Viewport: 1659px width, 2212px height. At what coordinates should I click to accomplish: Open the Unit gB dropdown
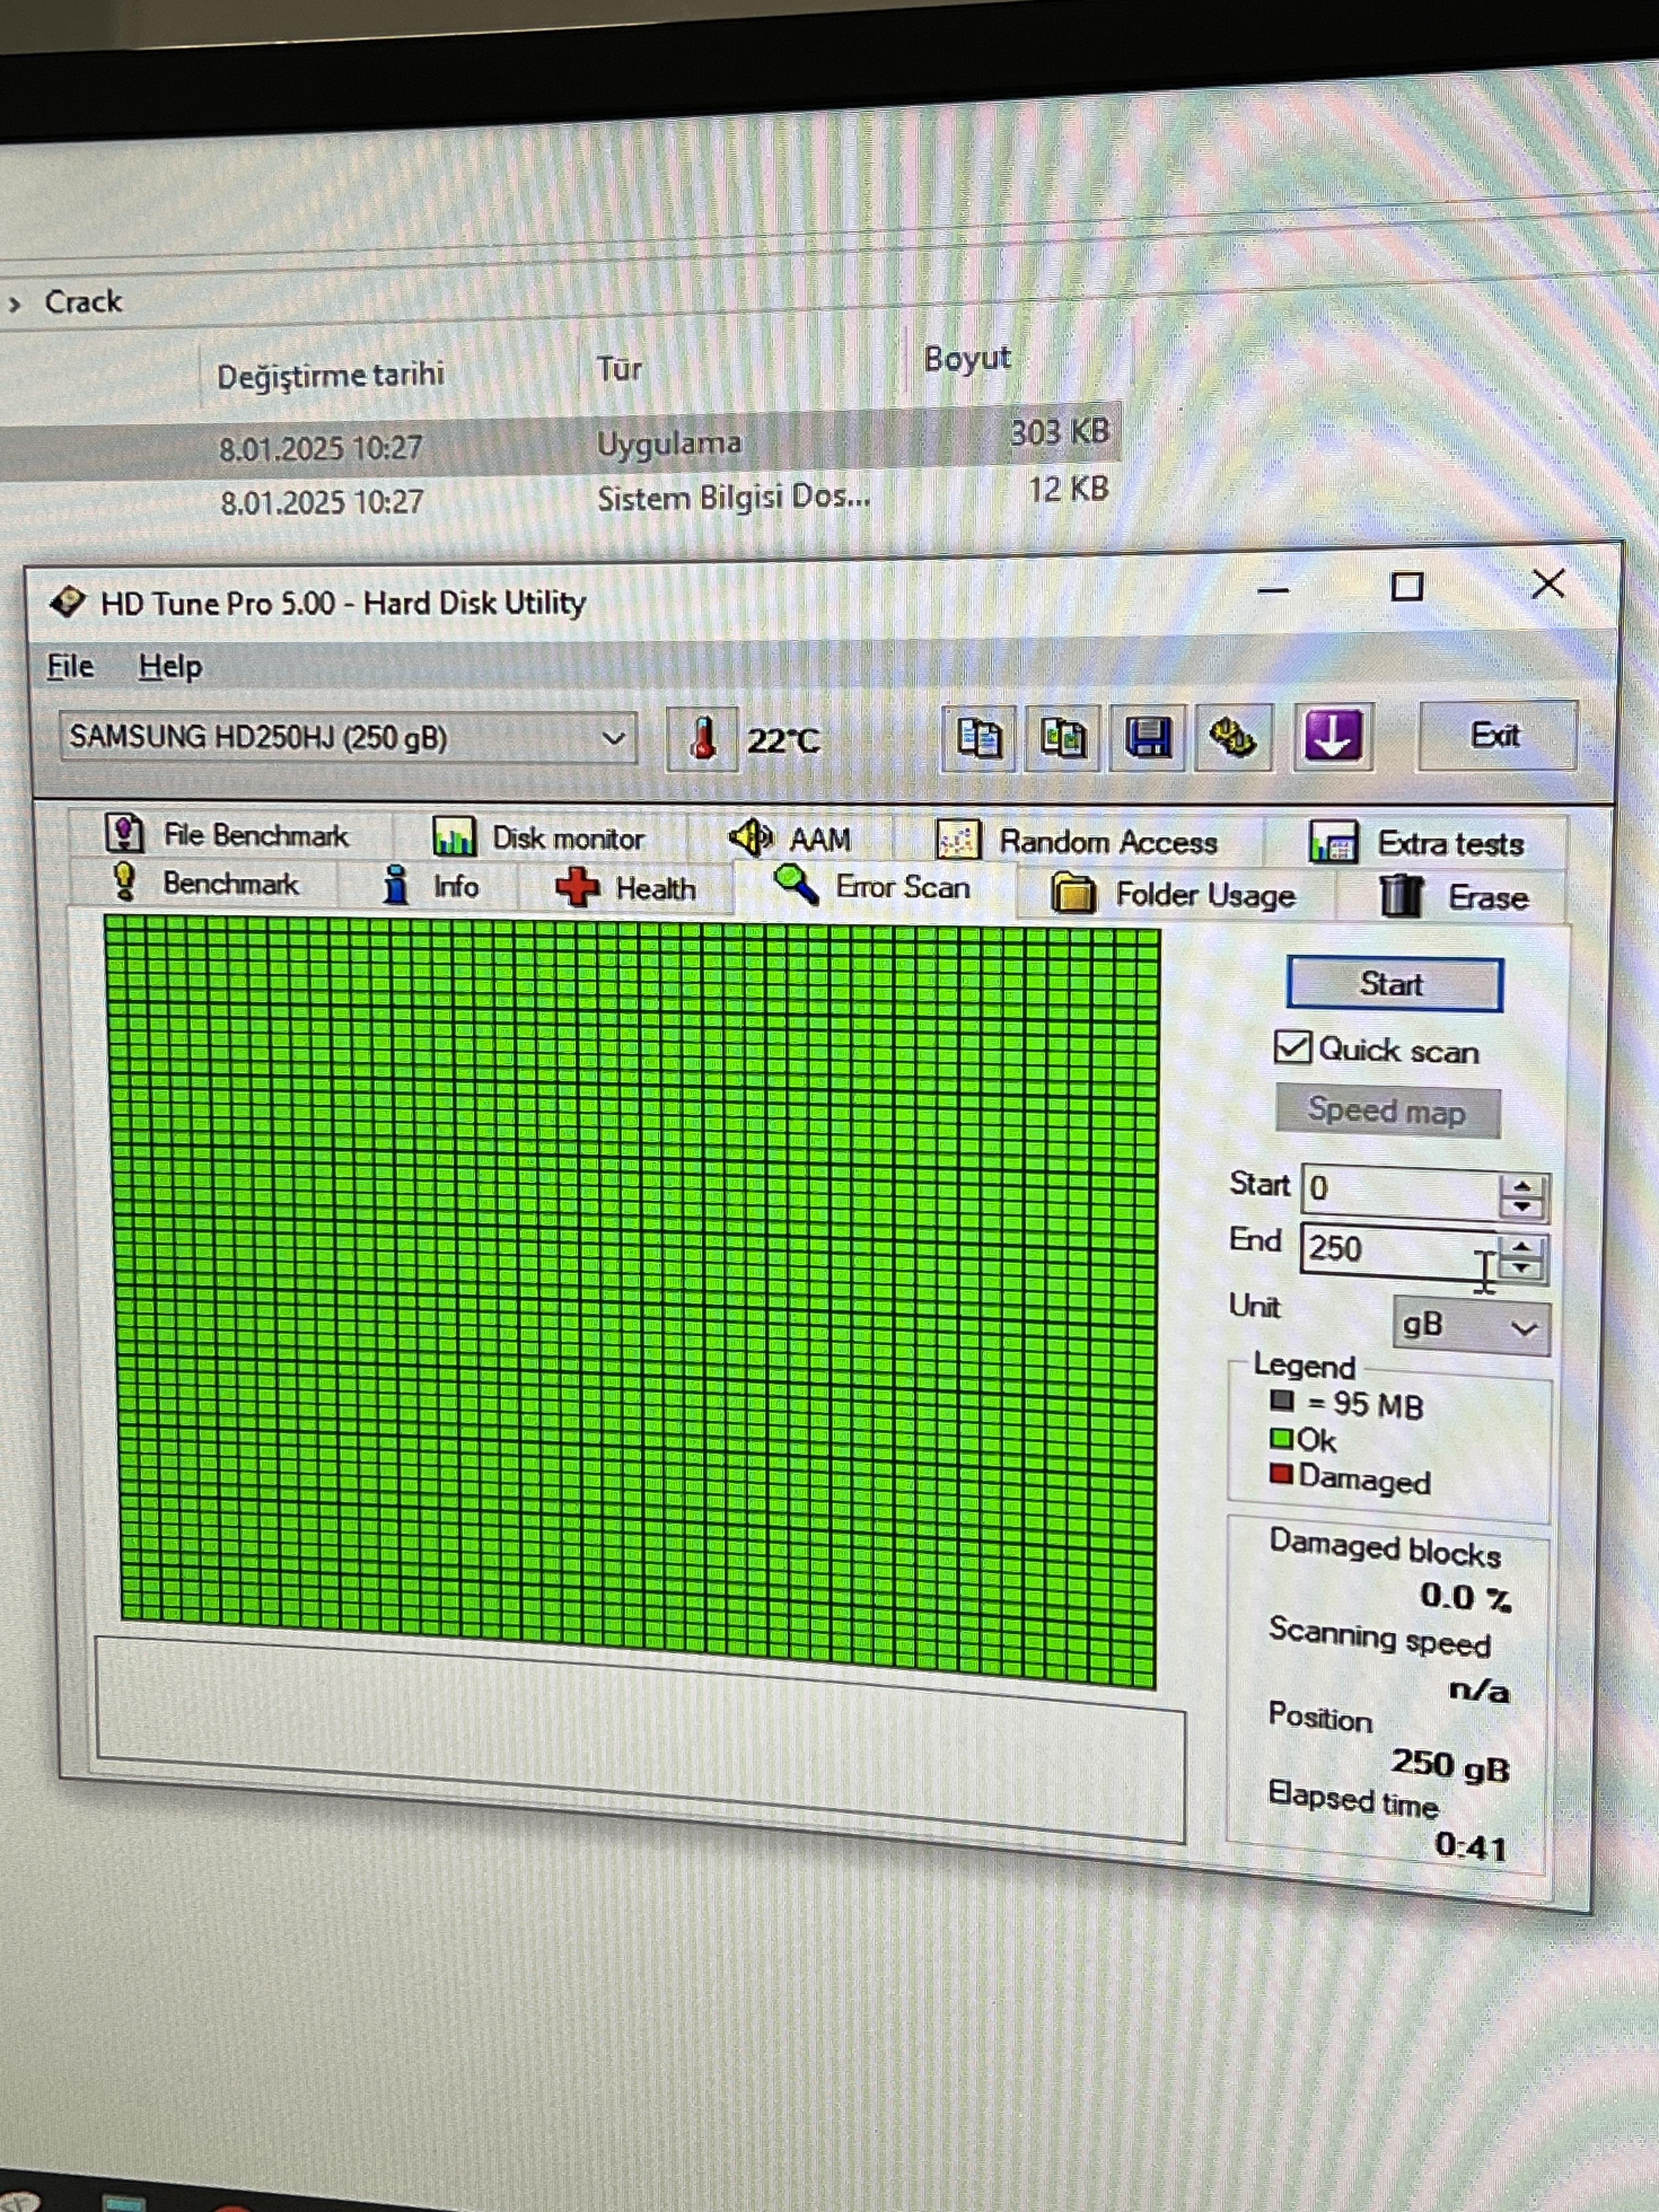(1471, 1326)
